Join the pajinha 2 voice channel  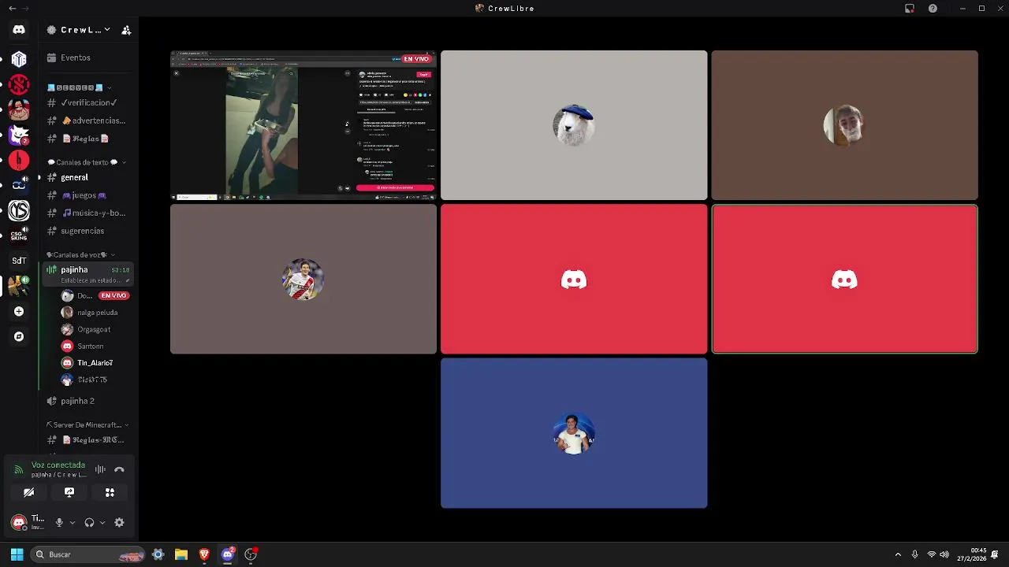(x=88, y=401)
